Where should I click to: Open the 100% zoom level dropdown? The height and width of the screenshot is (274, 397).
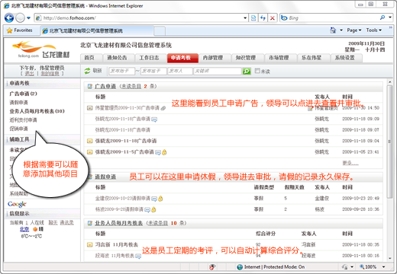383,267
